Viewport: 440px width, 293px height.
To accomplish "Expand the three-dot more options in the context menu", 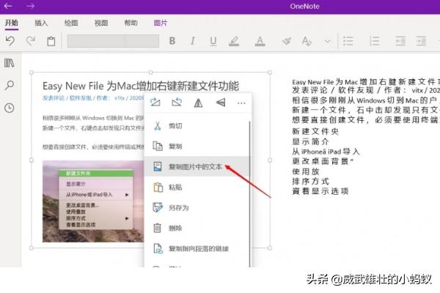I will (x=241, y=103).
